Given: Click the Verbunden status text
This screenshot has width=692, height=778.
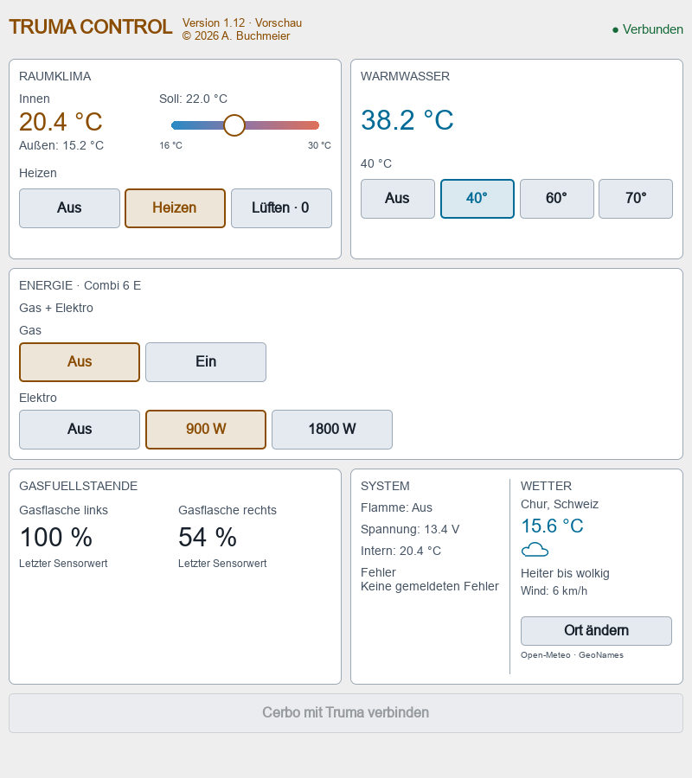Looking at the screenshot, I should coord(653,29).
